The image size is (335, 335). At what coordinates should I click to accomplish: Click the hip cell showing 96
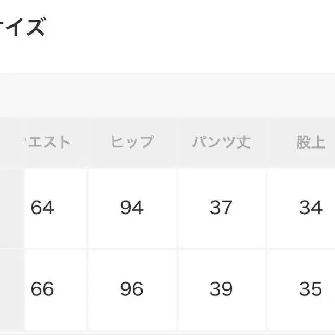132,289
